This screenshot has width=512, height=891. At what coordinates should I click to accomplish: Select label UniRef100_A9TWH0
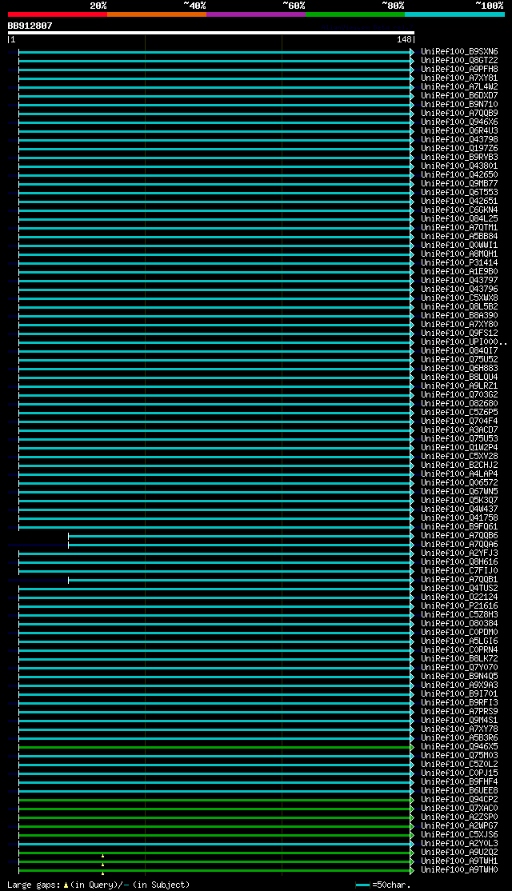point(459,870)
